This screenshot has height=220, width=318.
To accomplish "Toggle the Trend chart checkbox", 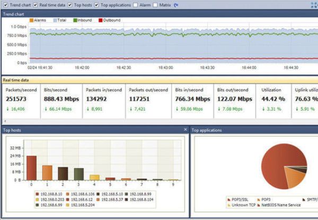I will pos(6,5).
